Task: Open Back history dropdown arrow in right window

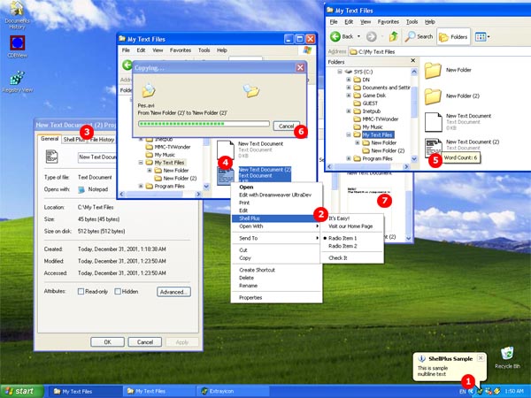Action: coord(358,36)
